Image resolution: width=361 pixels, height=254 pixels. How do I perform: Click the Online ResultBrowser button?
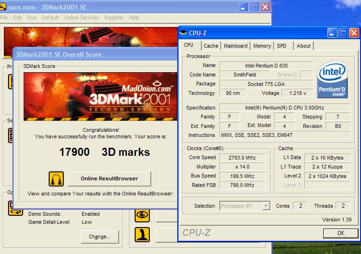click(x=109, y=178)
